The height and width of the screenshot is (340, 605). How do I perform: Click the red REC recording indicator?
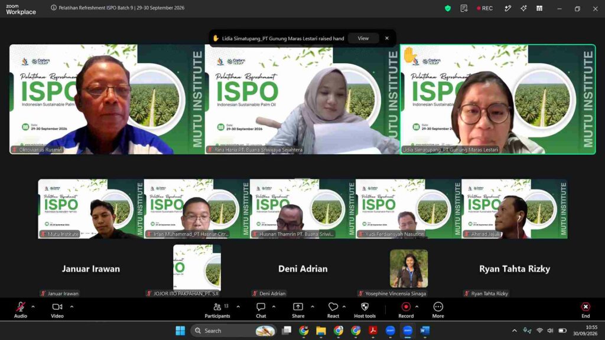click(485, 8)
